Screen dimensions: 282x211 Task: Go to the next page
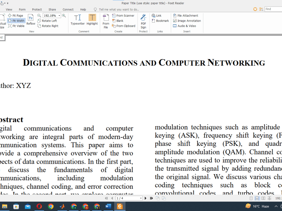point(146,198)
